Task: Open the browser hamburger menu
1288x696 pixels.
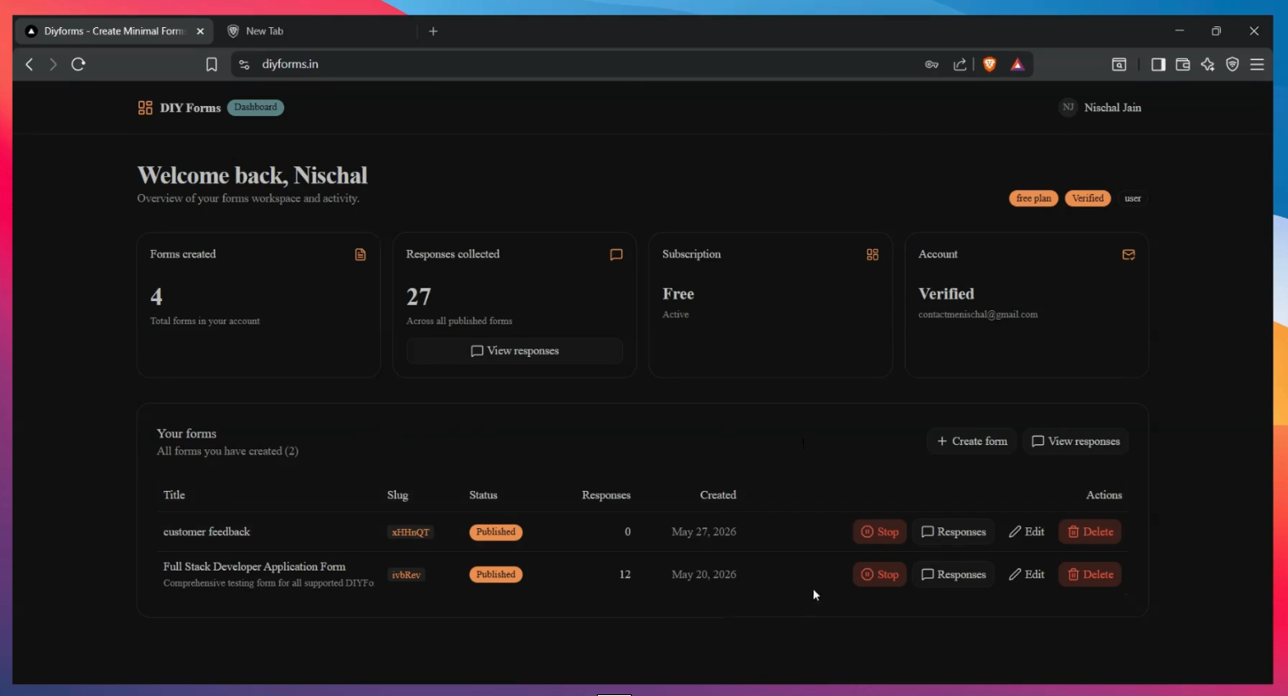Action: [1257, 64]
